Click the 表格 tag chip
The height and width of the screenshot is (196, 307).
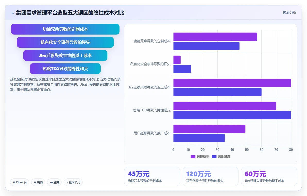point(38,182)
